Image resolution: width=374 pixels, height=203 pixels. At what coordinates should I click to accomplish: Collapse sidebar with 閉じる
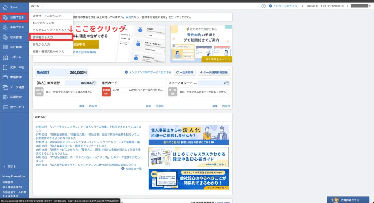coord(9,166)
